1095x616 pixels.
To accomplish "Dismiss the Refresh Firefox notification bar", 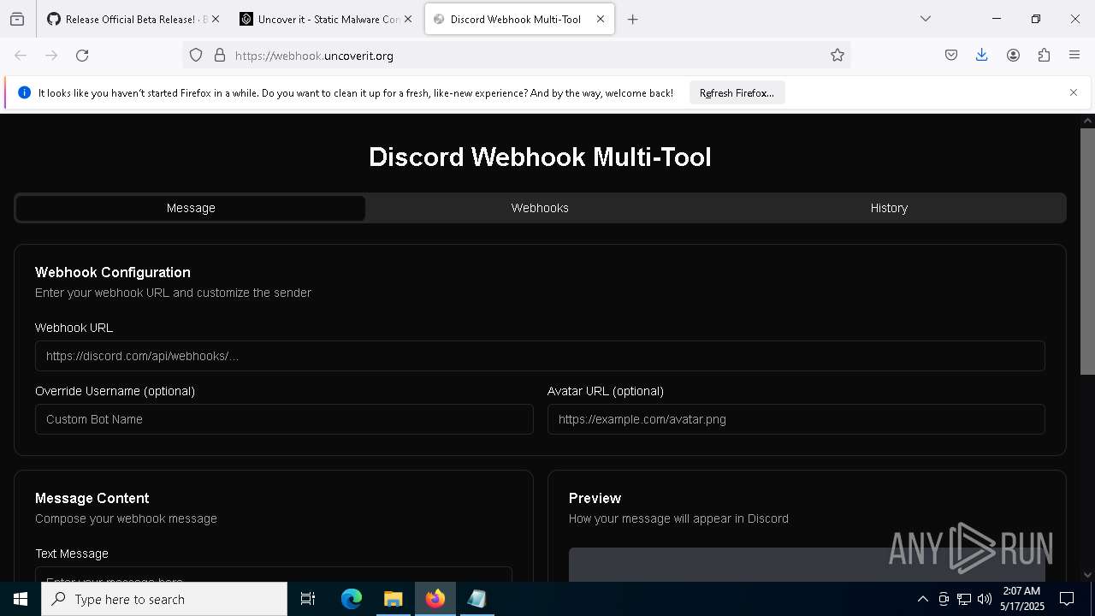I will (1074, 92).
